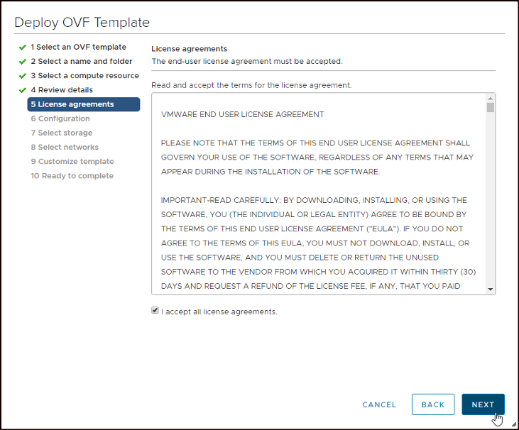Uncheck the accept all license agreements checkbox
519x430 pixels.
155,311
